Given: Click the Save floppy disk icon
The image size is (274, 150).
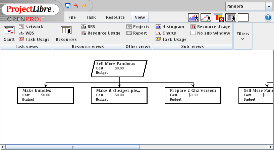Looking at the screenshot, I should (67, 6).
